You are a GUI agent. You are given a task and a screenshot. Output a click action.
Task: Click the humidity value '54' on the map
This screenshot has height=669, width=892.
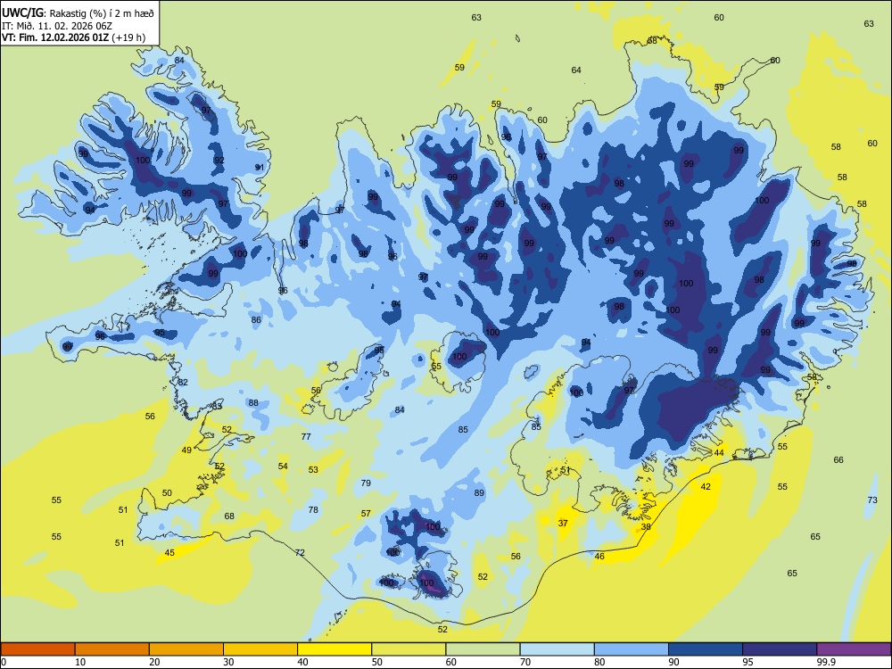click(283, 466)
